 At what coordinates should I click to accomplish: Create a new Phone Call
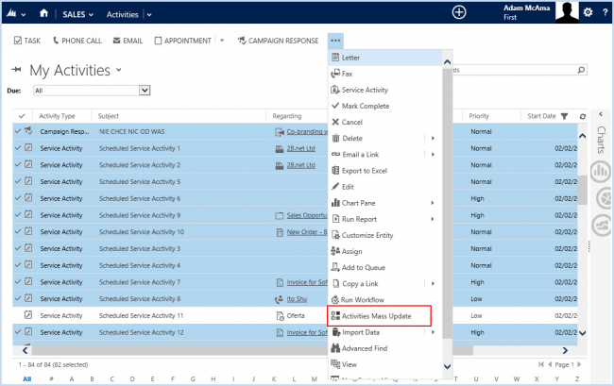77,41
